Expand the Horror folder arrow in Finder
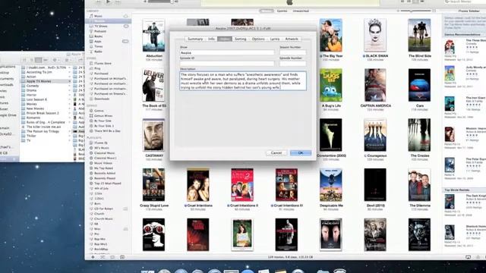Viewport: 486px width, 273px height. (69, 95)
